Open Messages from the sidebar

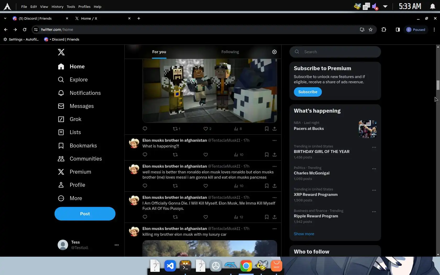coord(76,106)
